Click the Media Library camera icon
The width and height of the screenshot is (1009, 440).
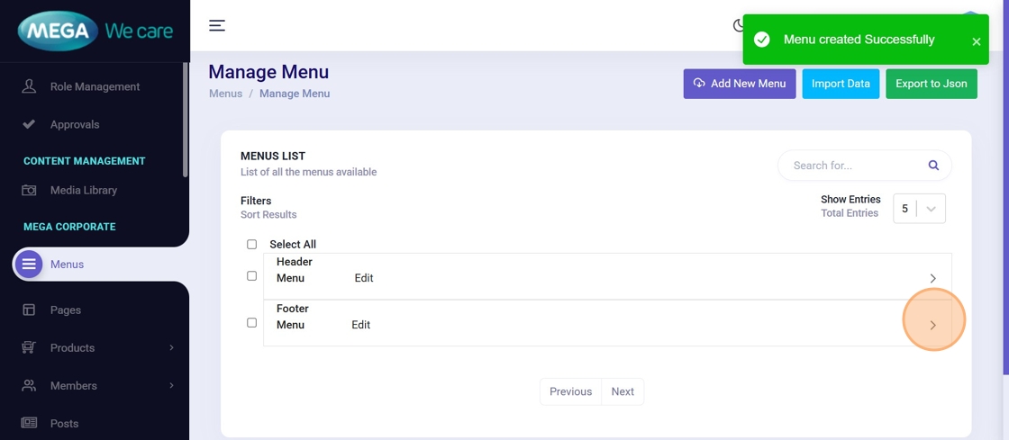(29, 190)
